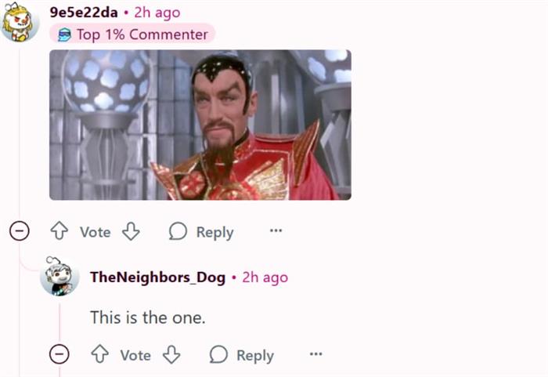Open more options for TheNeighbors_Dog's reply
The height and width of the screenshot is (377, 548).
[x=316, y=354]
